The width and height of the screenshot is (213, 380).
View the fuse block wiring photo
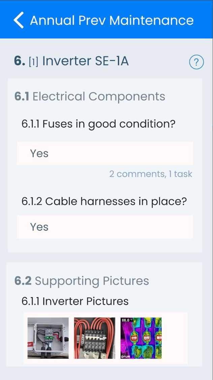tap(94, 338)
